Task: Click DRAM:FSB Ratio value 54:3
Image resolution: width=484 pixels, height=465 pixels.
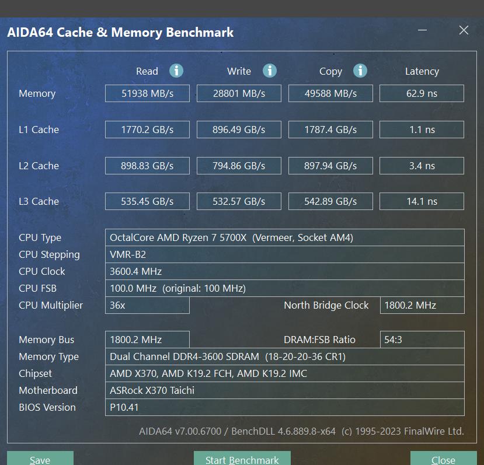Action: point(422,340)
